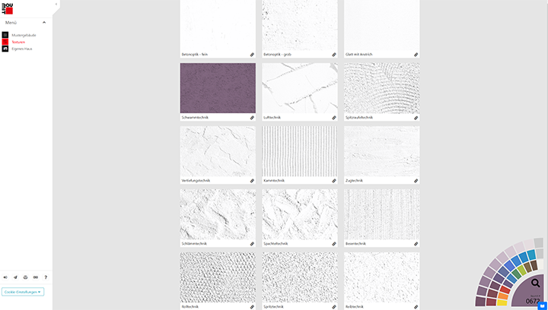Select the Spitzraufetechnik texture thumbnail
This screenshot has height=310, width=548.
click(381, 88)
